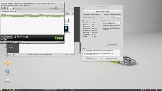Sort playlist by Исполнитель column header
Screen dimensions: 162x91
[31, 14]
